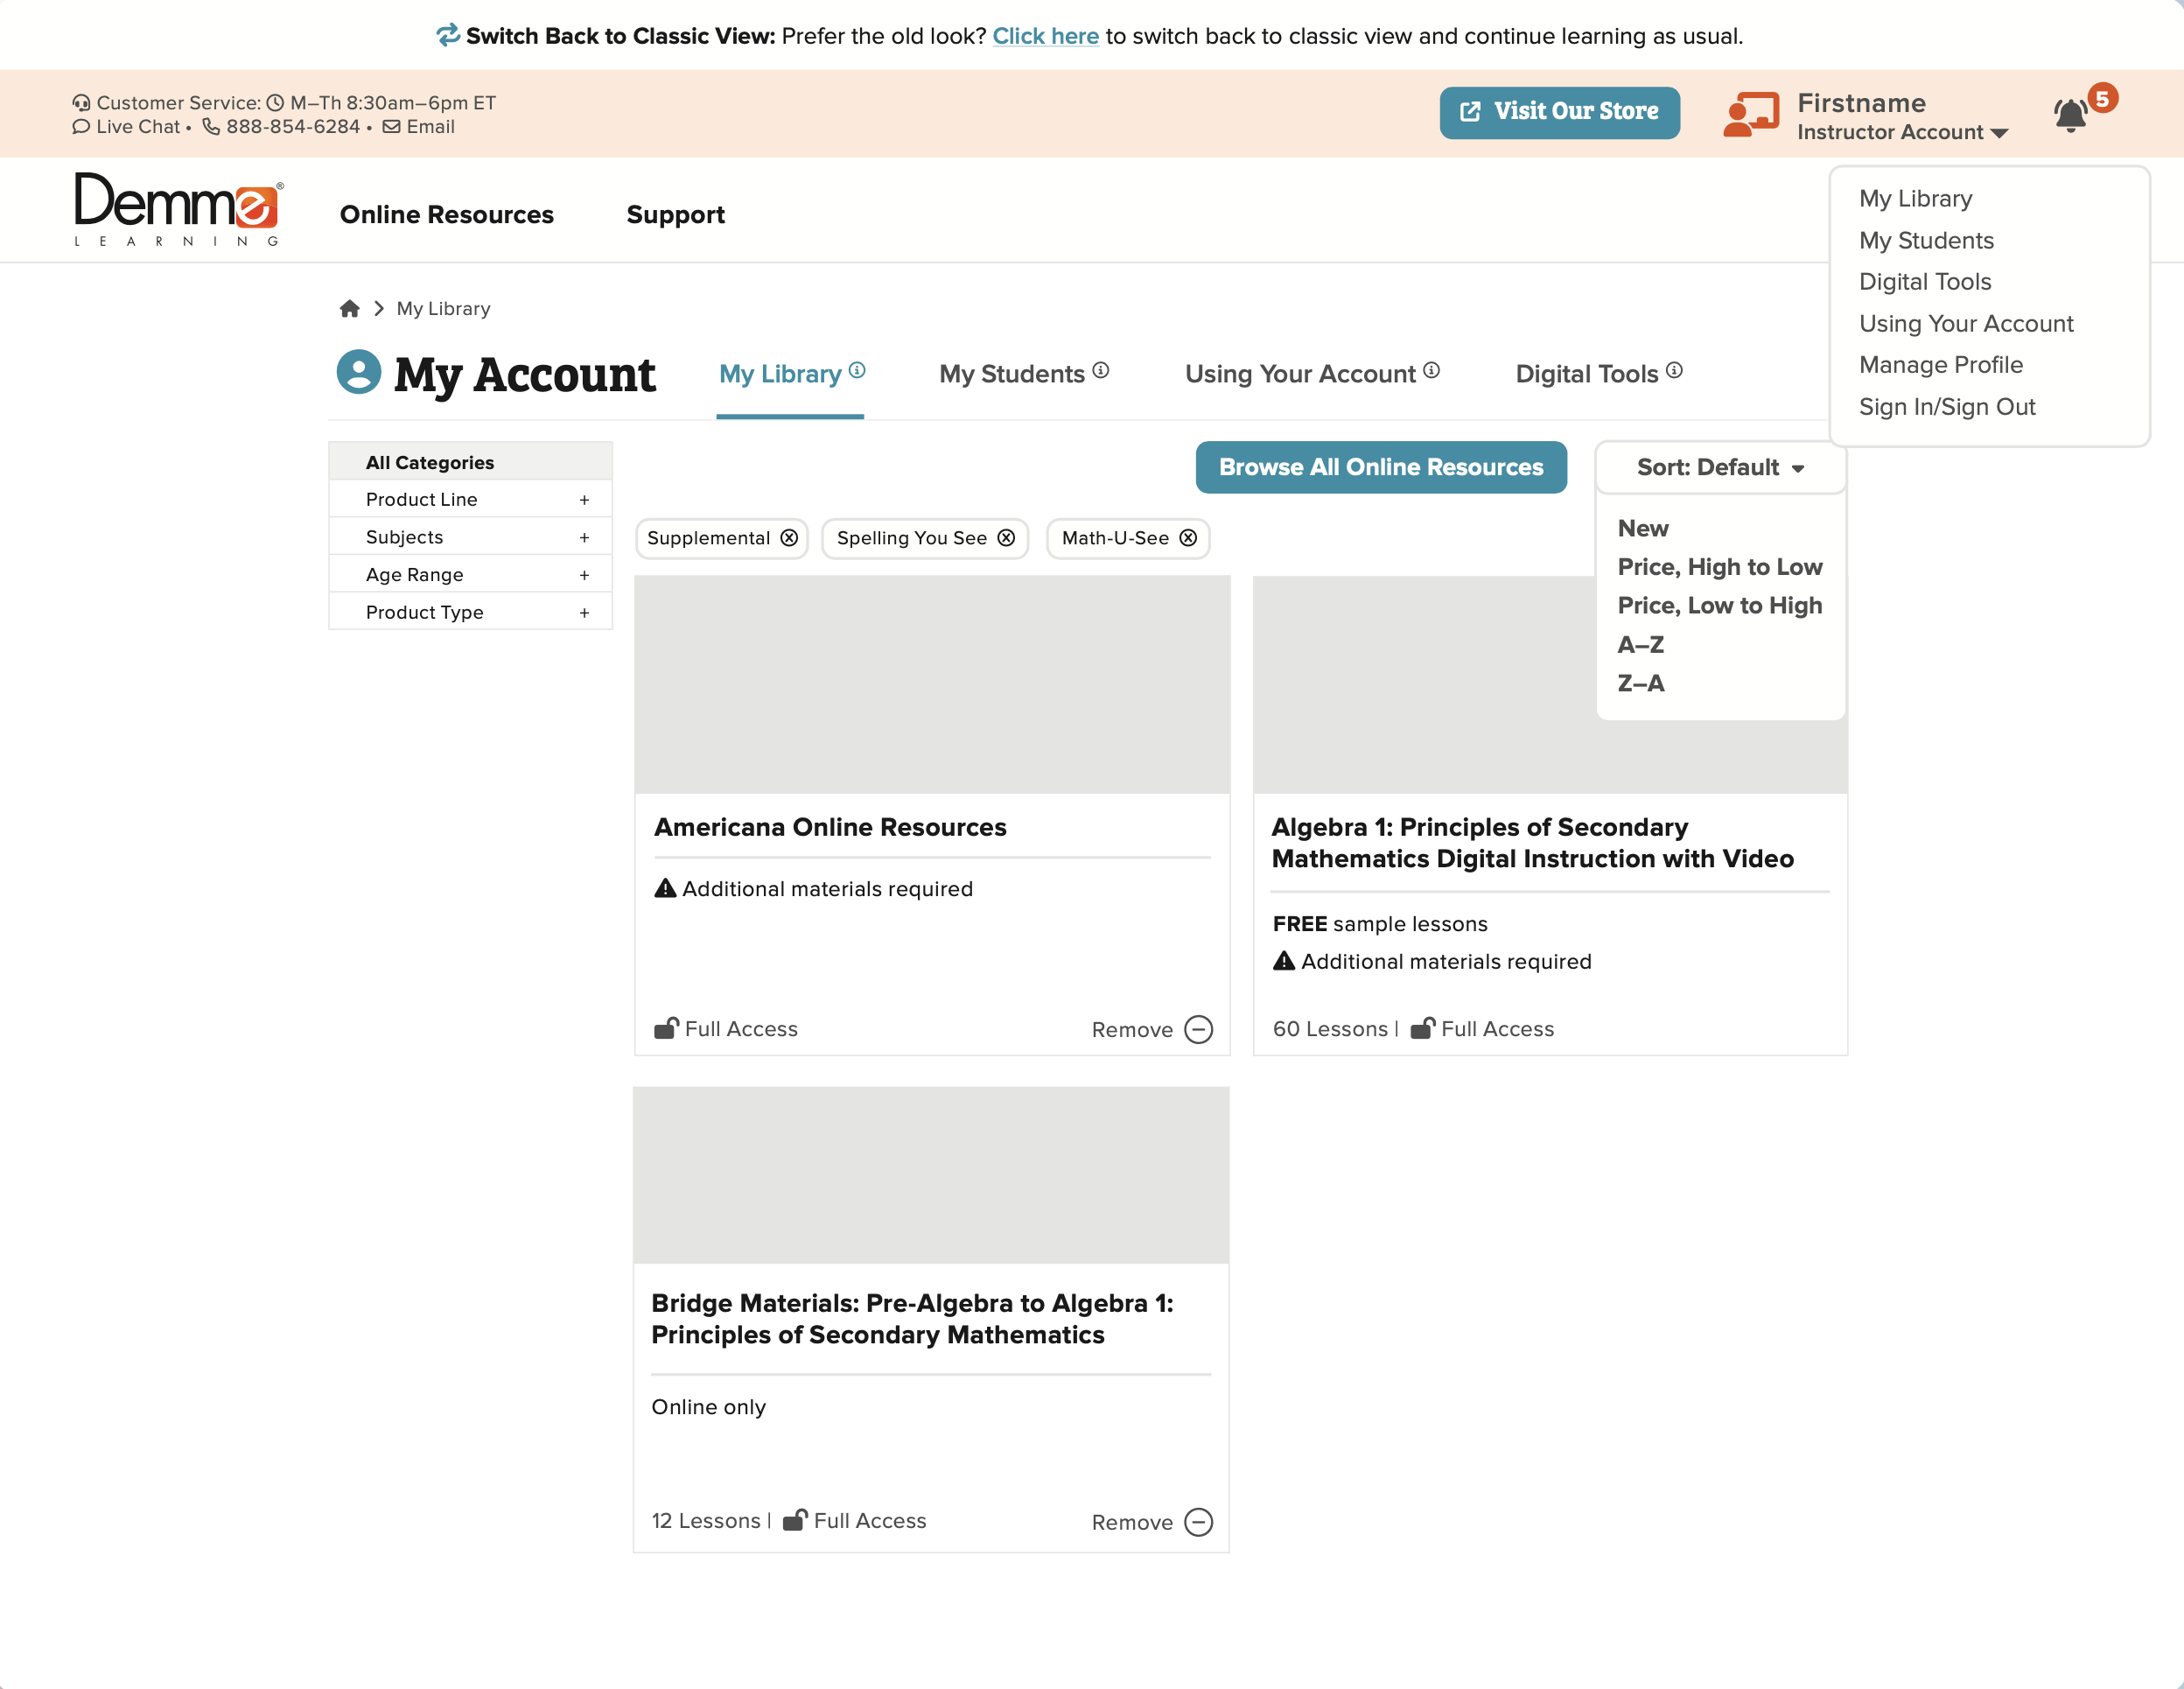Open the Sort: Default dropdown
2184x1689 pixels.
pyautogui.click(x=1720, y=467)
